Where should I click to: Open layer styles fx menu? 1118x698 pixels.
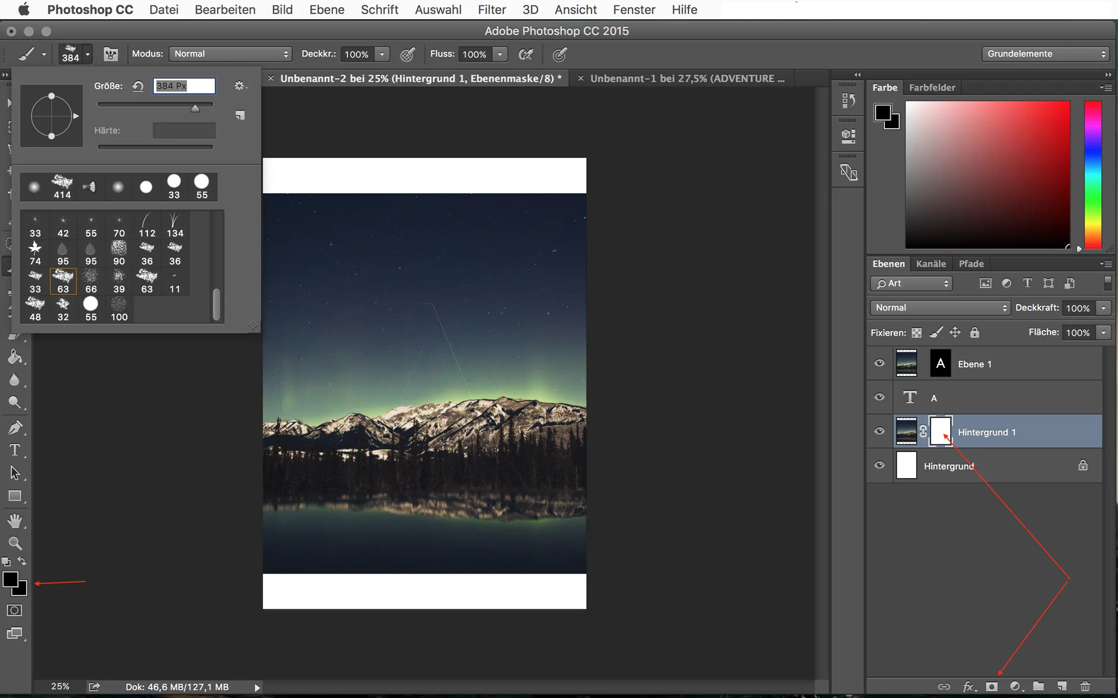pos(968,686)
